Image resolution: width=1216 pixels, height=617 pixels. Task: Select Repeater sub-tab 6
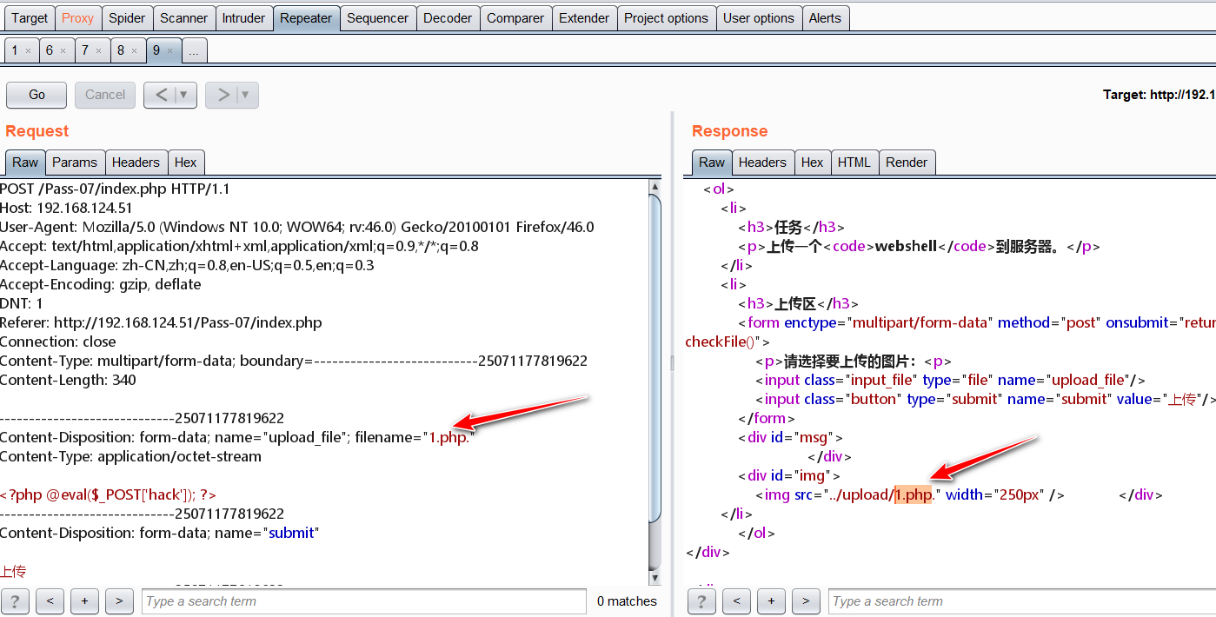tap(50, 50)
